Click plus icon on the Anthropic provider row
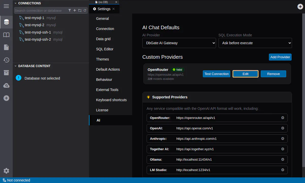Image resolution: width=305 pixels, height=183 pixels. pyautogui.click(x=283, y=139)
